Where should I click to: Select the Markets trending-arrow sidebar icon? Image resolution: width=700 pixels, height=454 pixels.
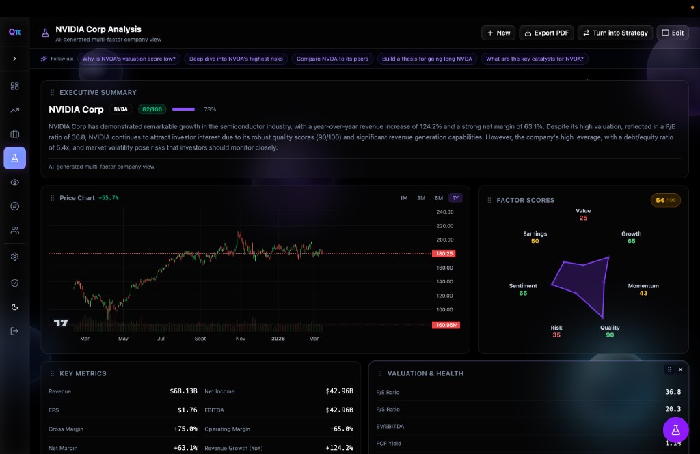click(14, 111)
